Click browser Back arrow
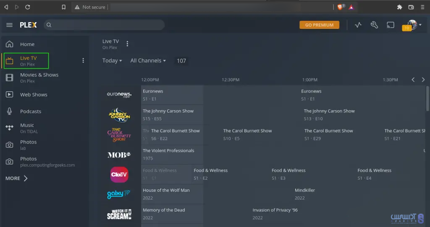Viewport: 430px width, 227px height. pos(6,7)
